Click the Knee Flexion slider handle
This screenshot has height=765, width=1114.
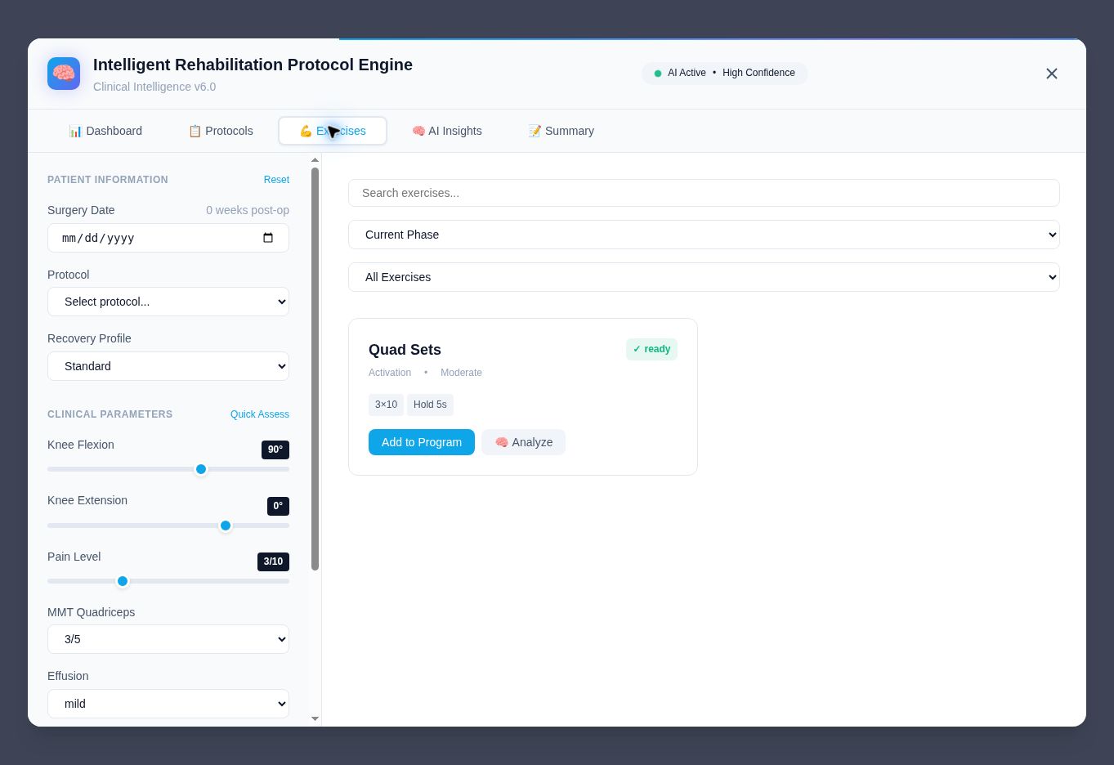point(201,469)
